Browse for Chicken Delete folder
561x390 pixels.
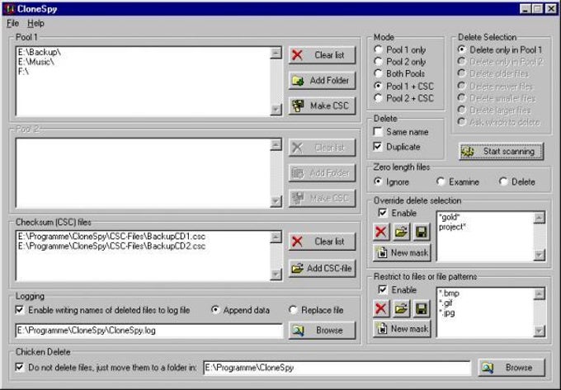(511, 368)
